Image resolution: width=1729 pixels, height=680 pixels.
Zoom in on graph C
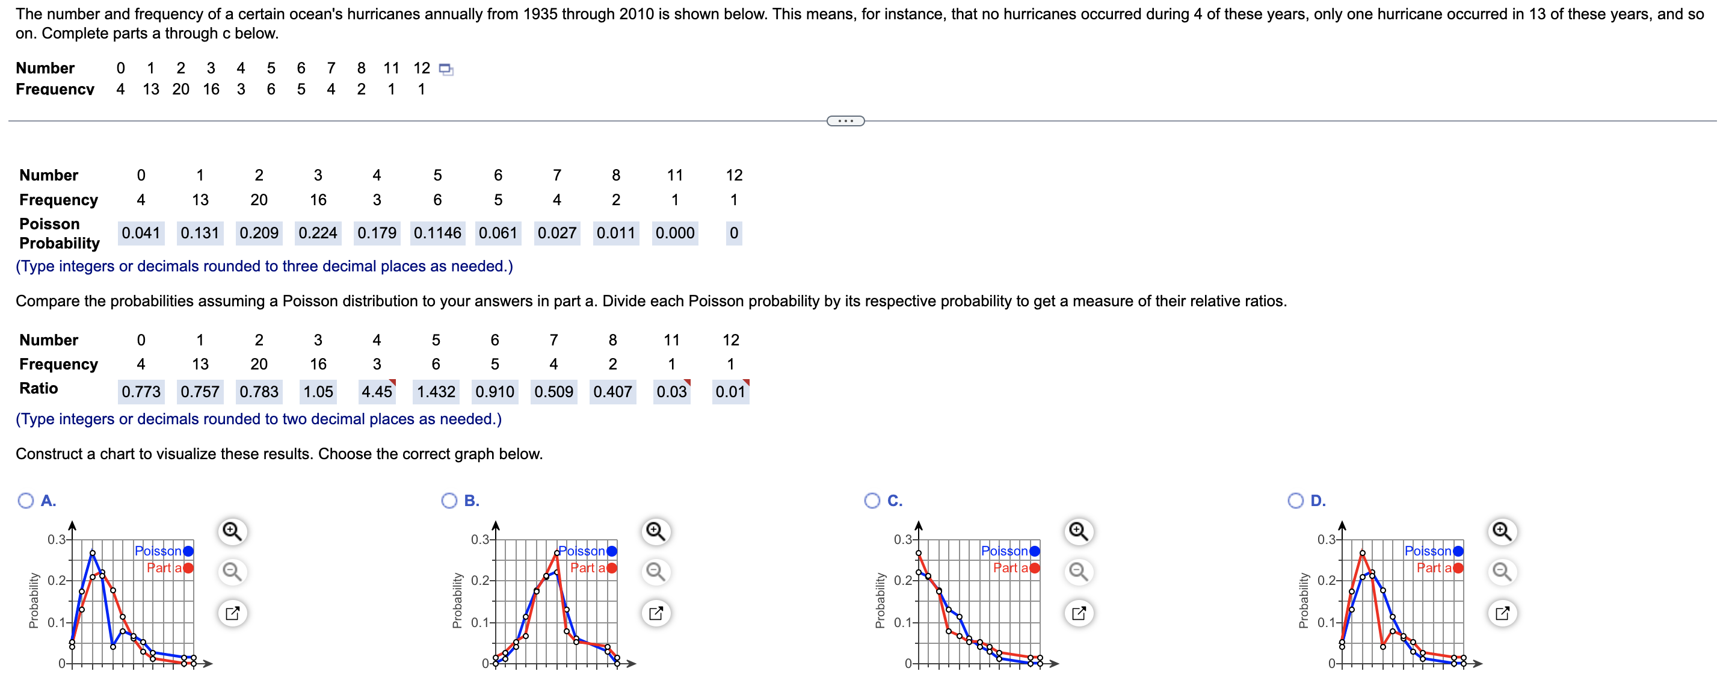coord(1079,531)
